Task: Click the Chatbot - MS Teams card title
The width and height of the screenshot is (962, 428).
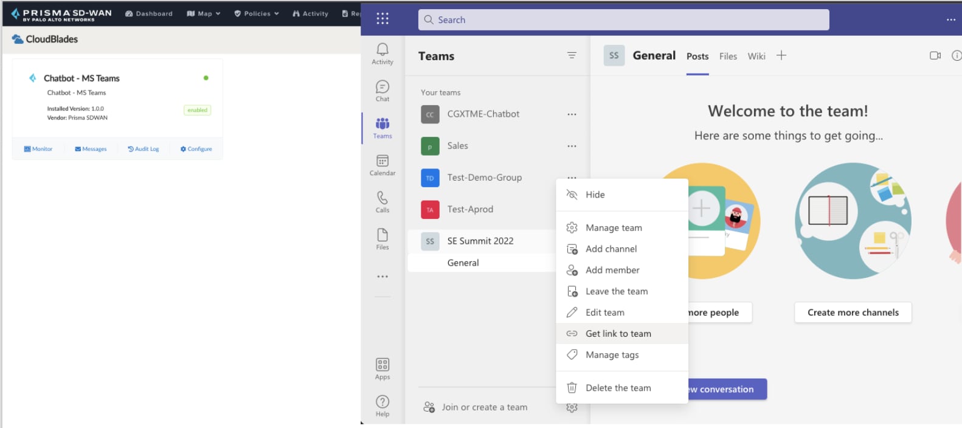Action: click(81, 78)
